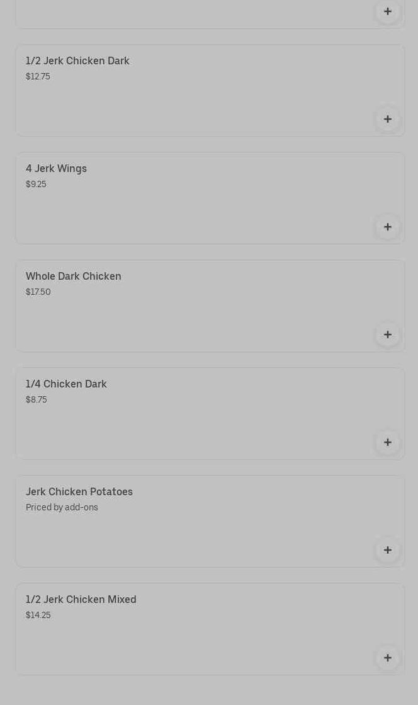Viewport: 418px width, 705px height.
Task: Select the 1/2 Jerk Chicken Mixed title
Action: (81, 600)
